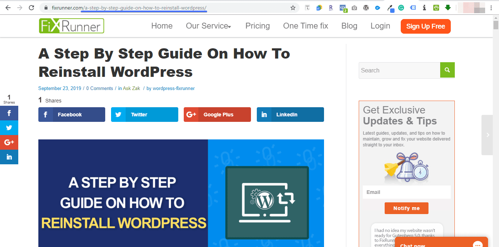Image resolution: width=499 pixels, height=247 pixels.
Task: Open the WordPress extension icon
Action: click(x=366, y=8)
